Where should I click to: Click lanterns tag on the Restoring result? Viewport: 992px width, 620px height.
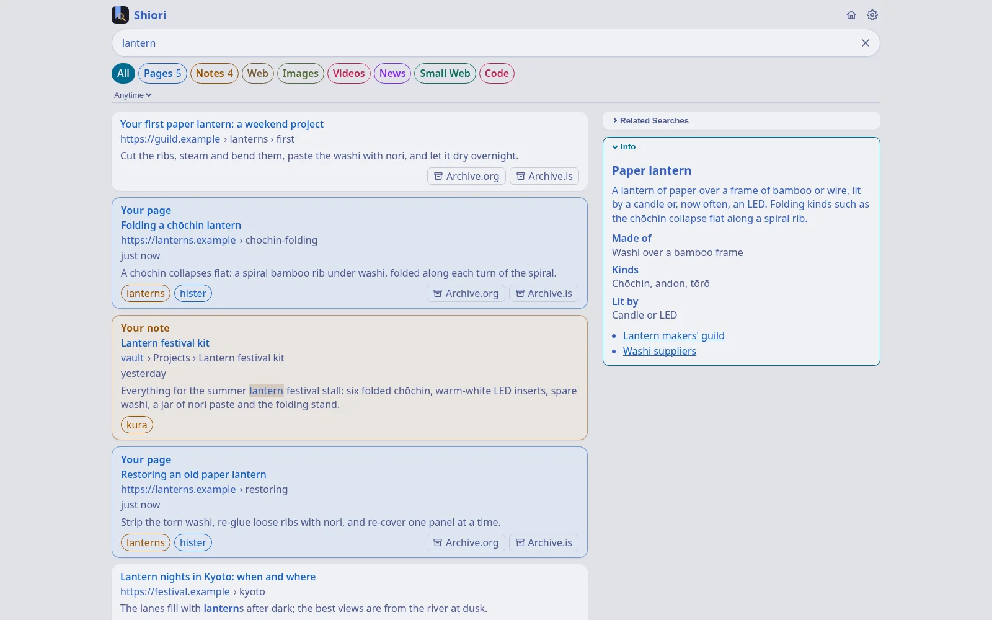pos(146,542)
